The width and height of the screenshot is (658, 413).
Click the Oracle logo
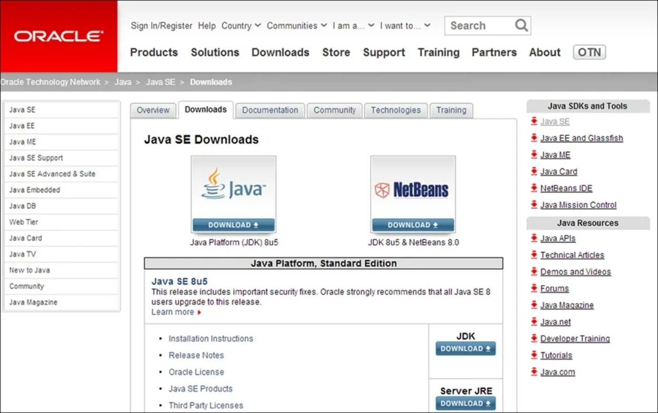point(58,36)
